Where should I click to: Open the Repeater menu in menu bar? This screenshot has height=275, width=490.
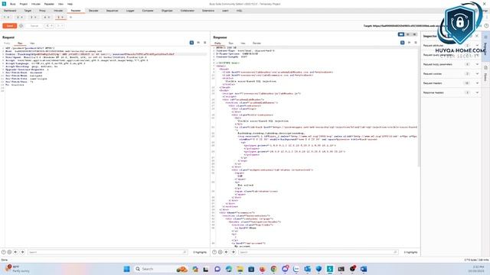tap(49, 4)
